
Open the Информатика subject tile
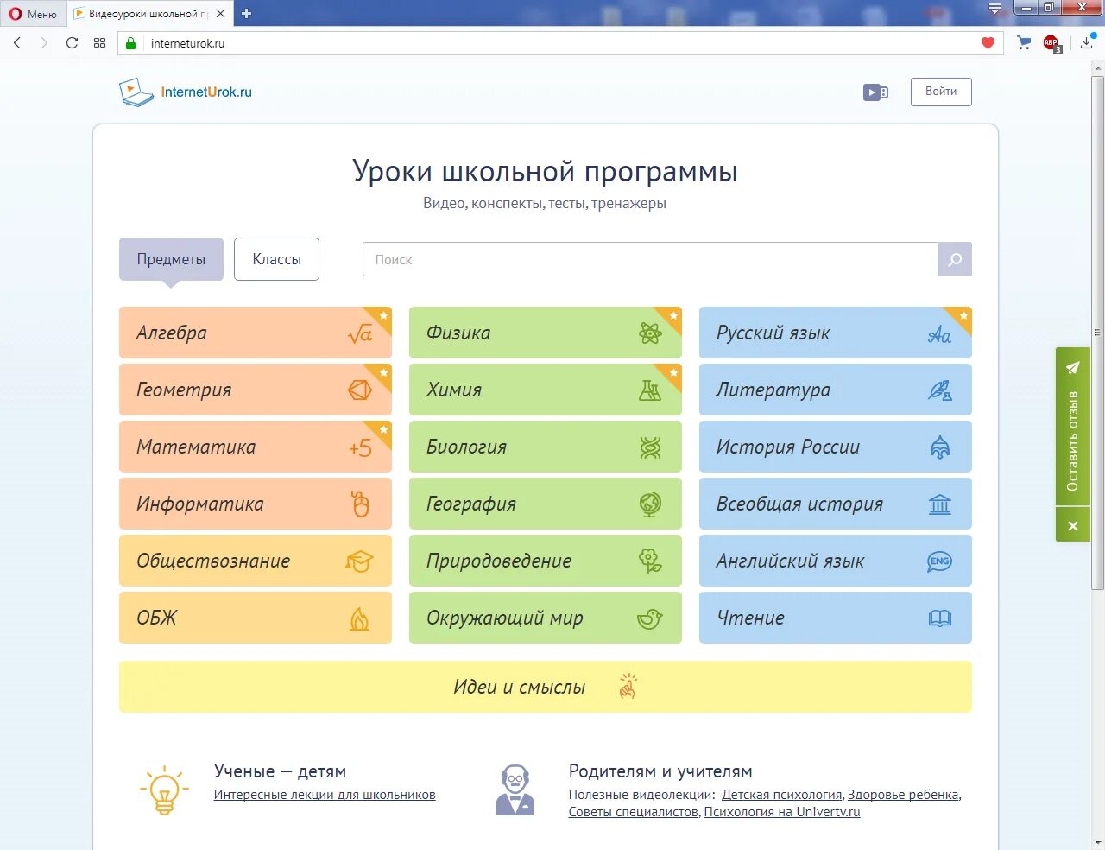255,504
